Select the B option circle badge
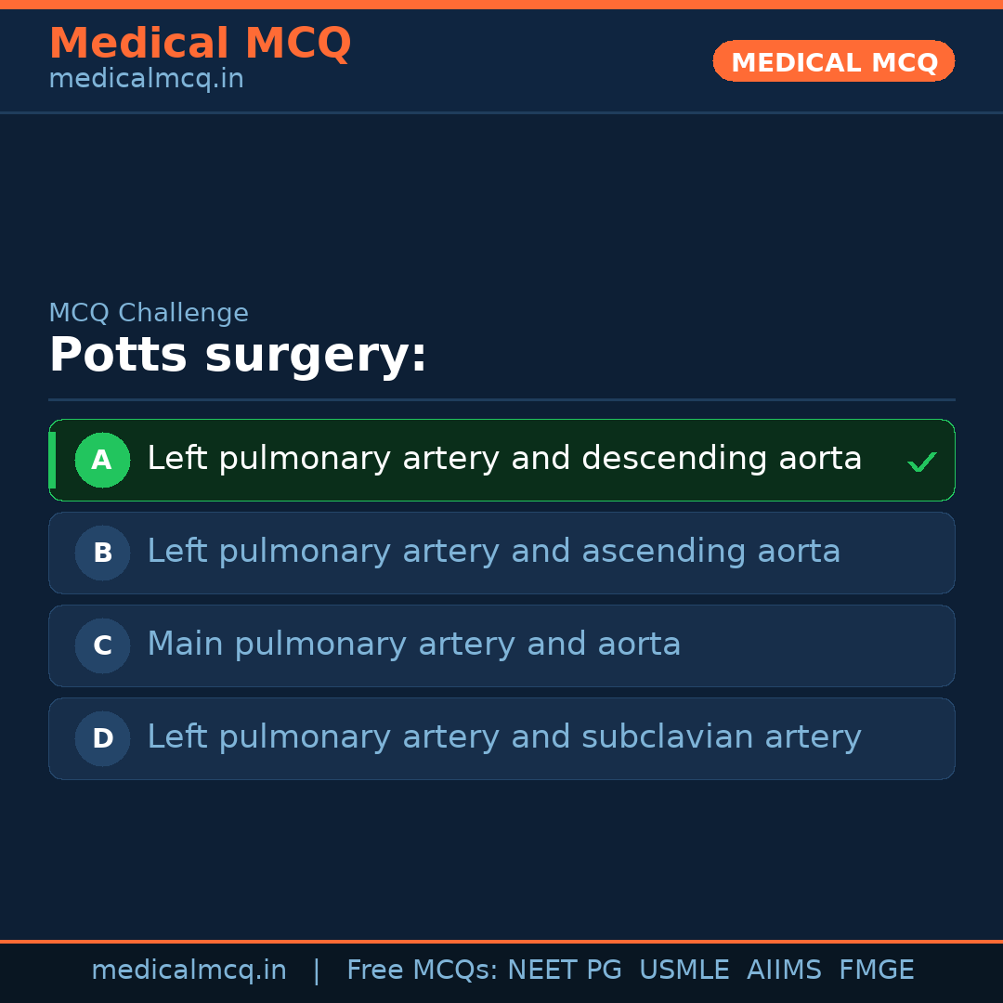 102,553
